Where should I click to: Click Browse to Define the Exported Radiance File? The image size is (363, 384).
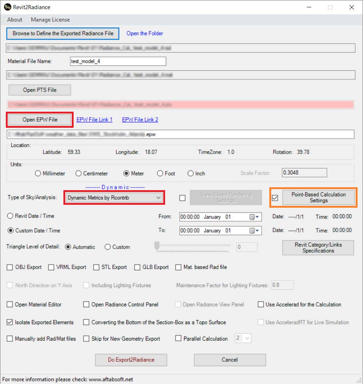pos(63,34)
